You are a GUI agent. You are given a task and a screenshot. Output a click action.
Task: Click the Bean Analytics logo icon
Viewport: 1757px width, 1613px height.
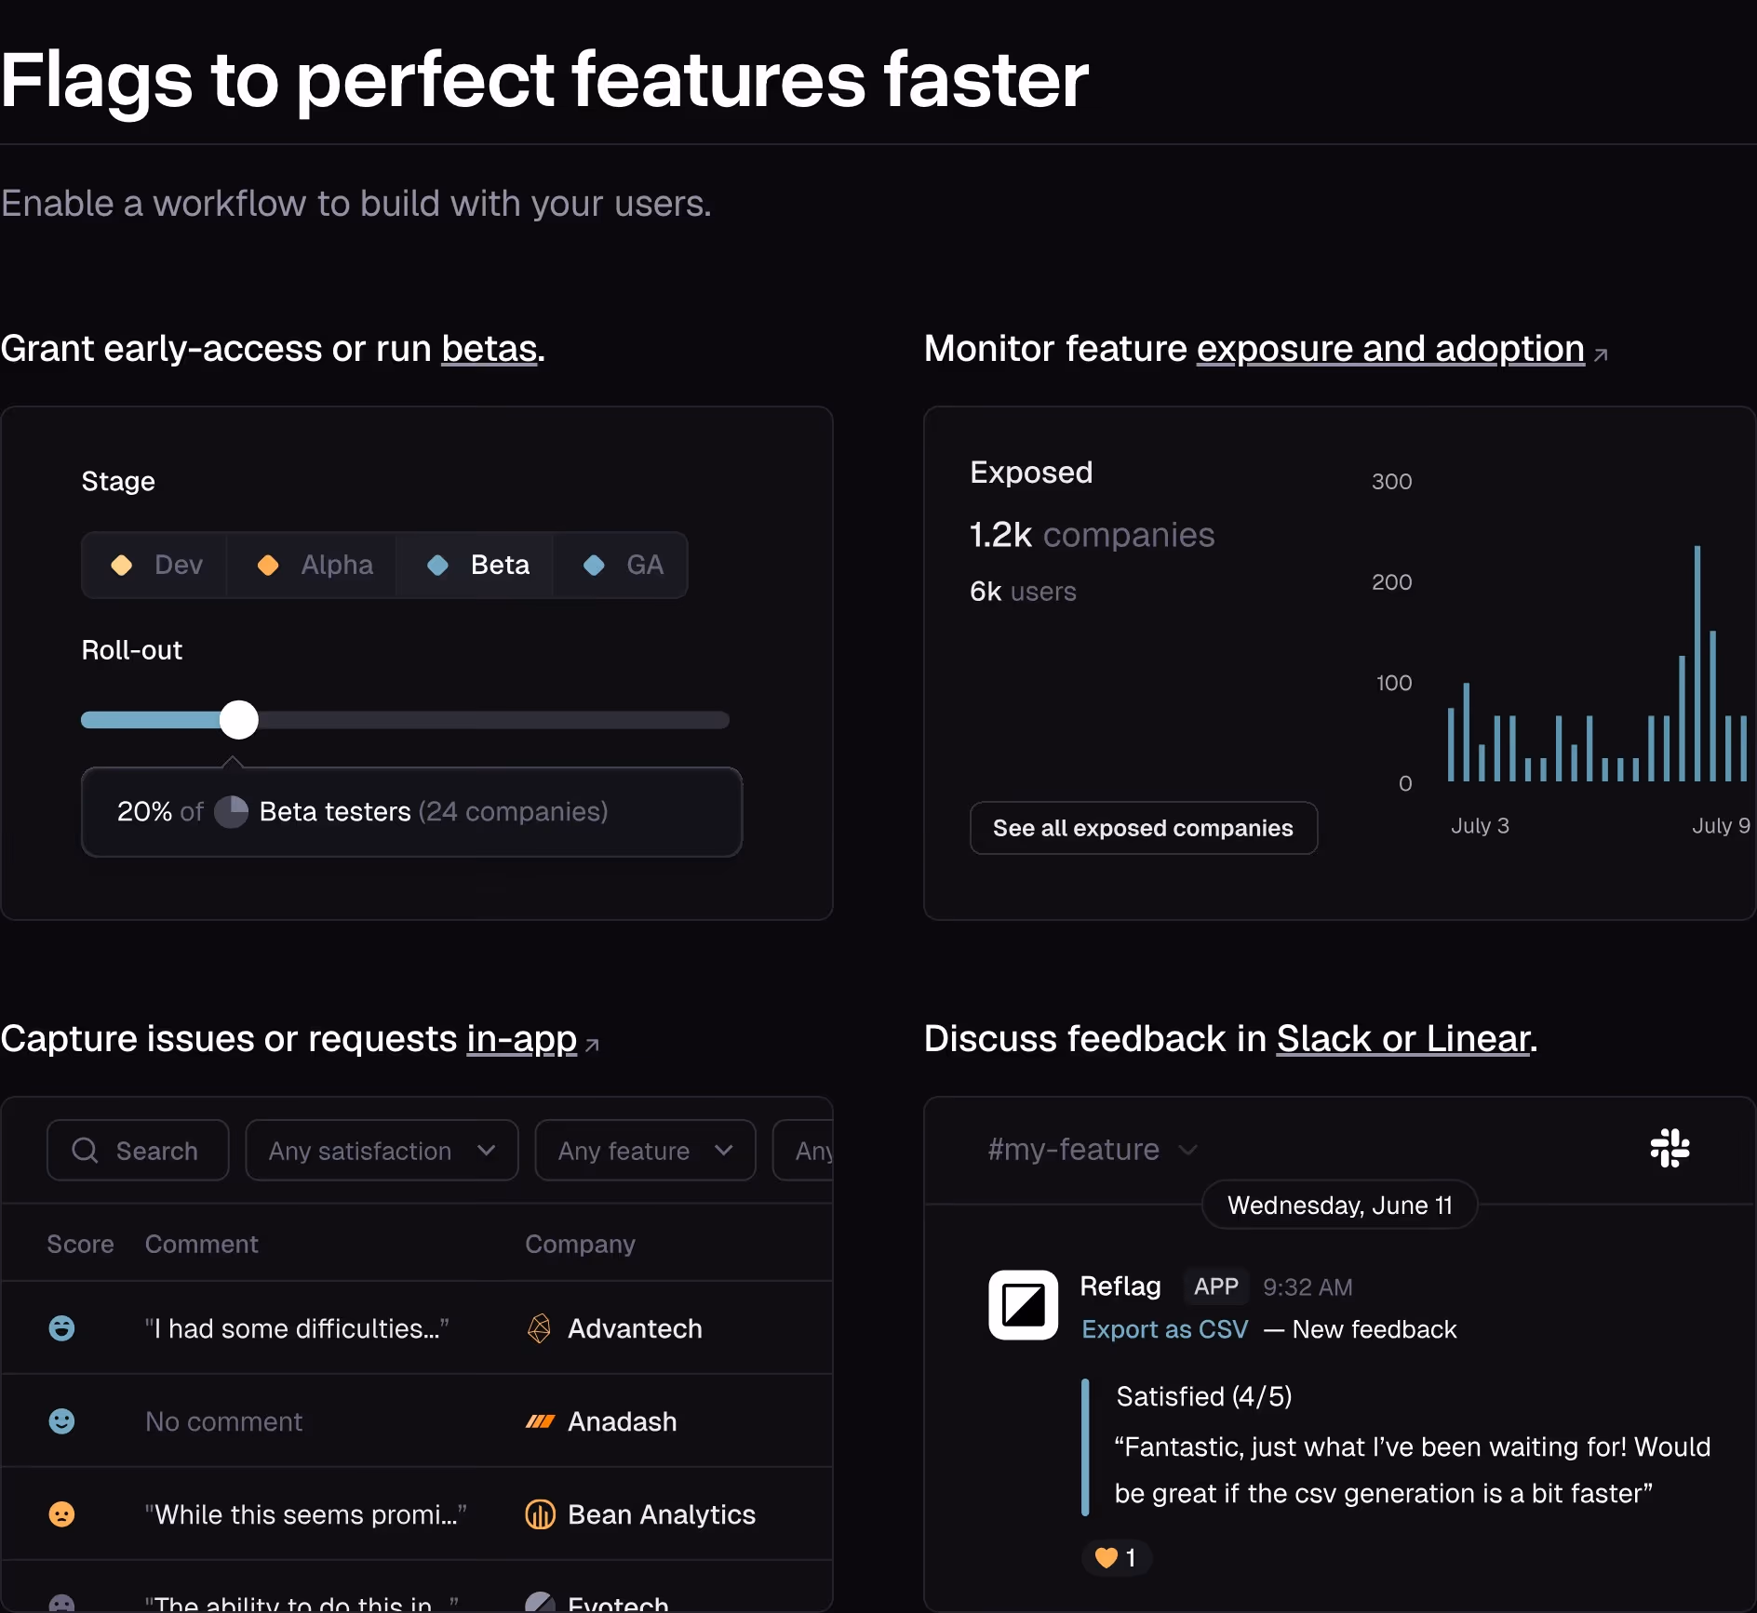(x=540, y=1514)
